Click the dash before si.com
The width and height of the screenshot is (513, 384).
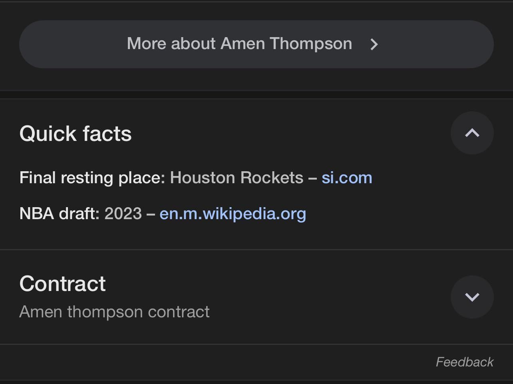point(312,178)
